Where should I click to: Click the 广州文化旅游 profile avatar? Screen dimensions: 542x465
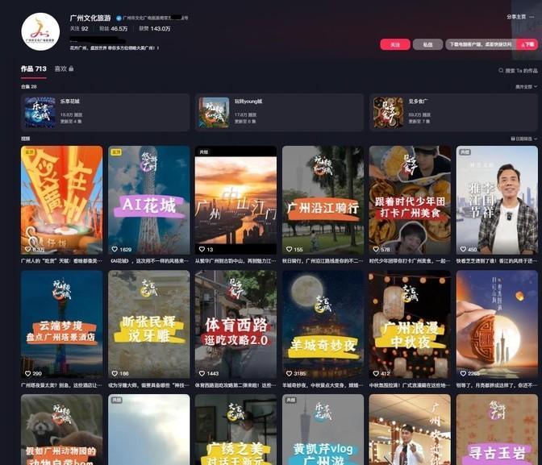(40, 31)
